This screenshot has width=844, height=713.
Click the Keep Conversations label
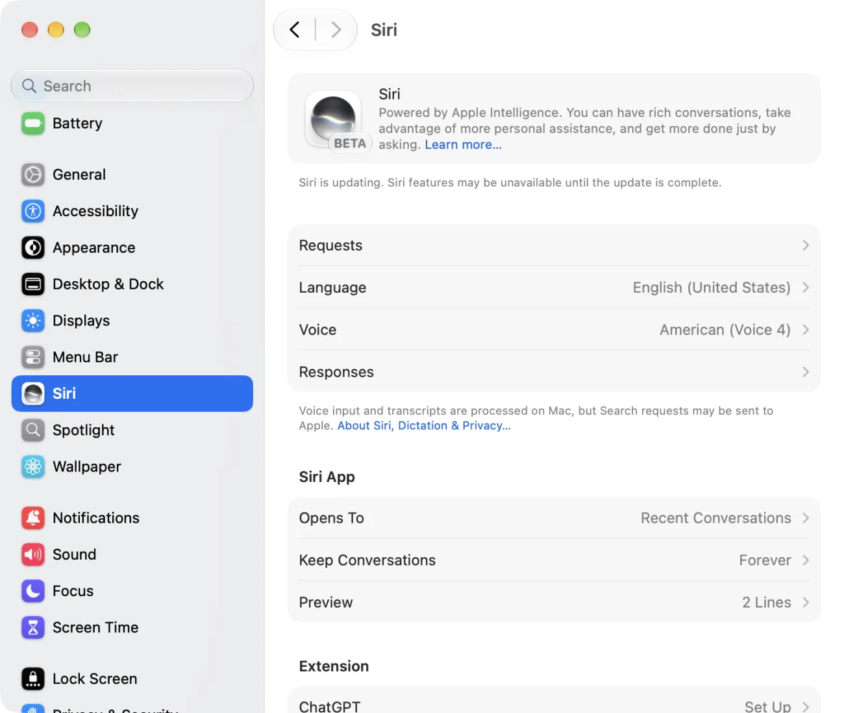(367, 560)
